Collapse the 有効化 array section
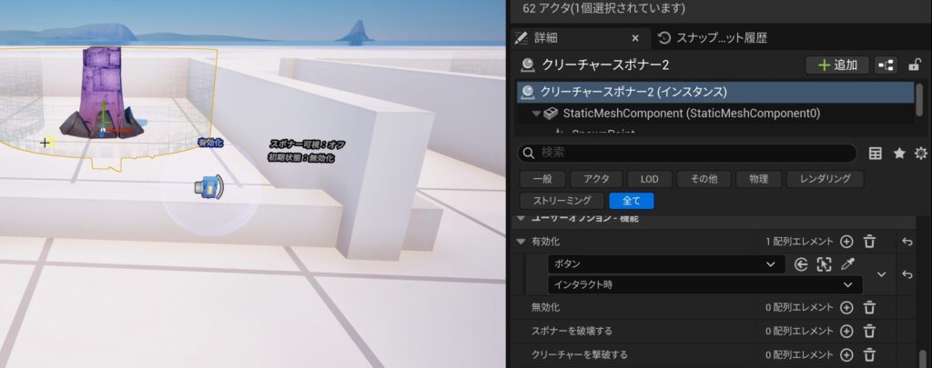 521,242
